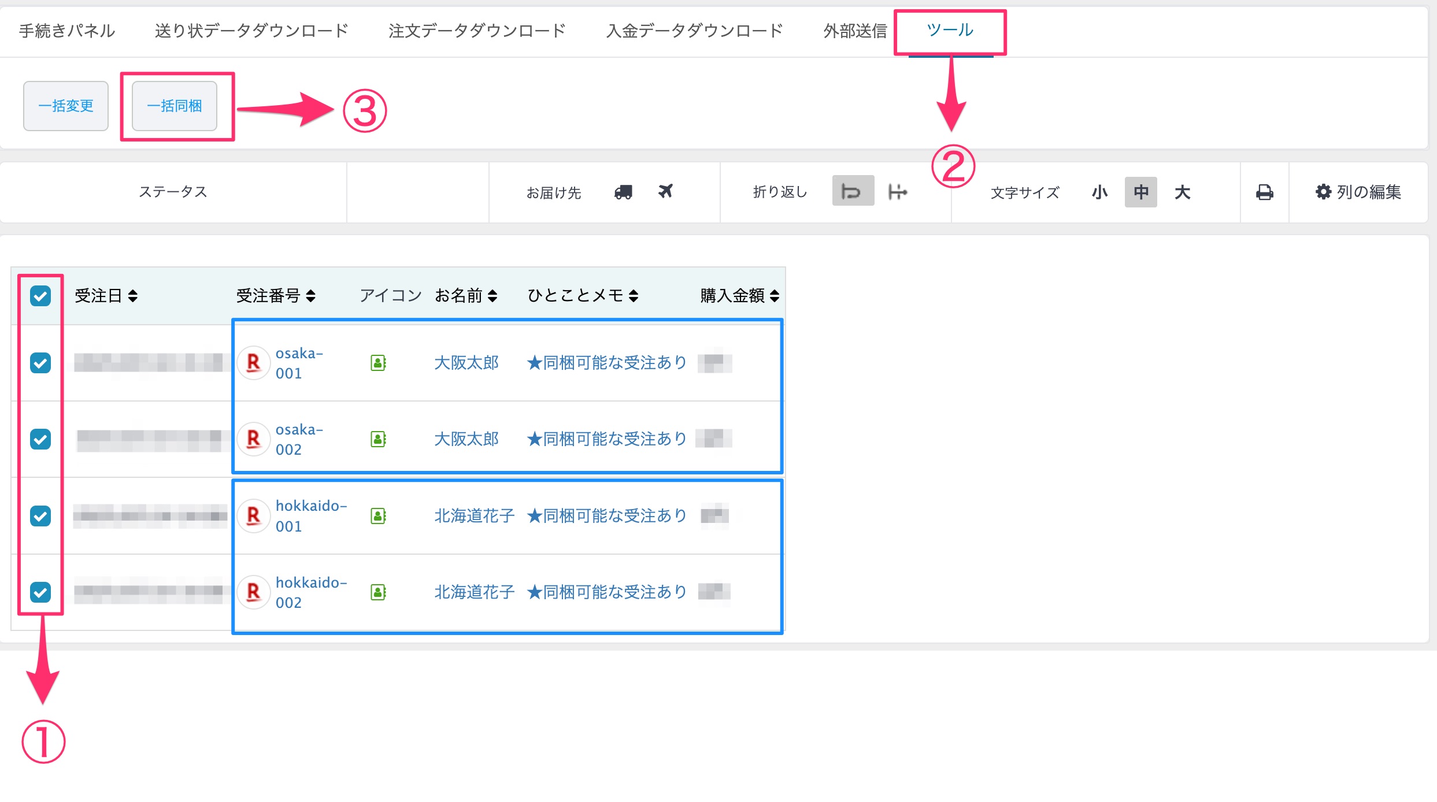Image resolution: width=1437 pixels, height=802 pixels.
Task: Open the 送り状データダウンロード tab
Action: [x=251, y=31]
